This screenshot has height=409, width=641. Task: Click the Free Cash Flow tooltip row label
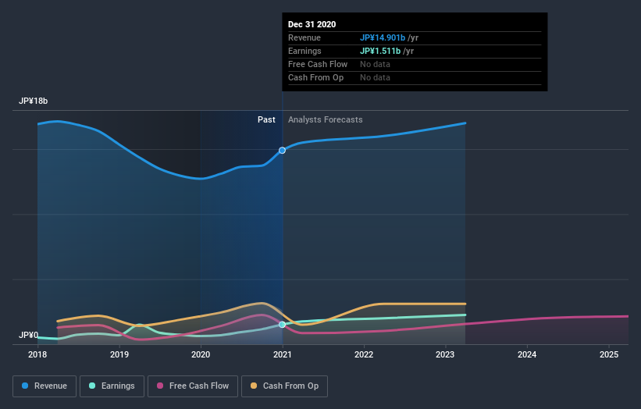point(318,64)
